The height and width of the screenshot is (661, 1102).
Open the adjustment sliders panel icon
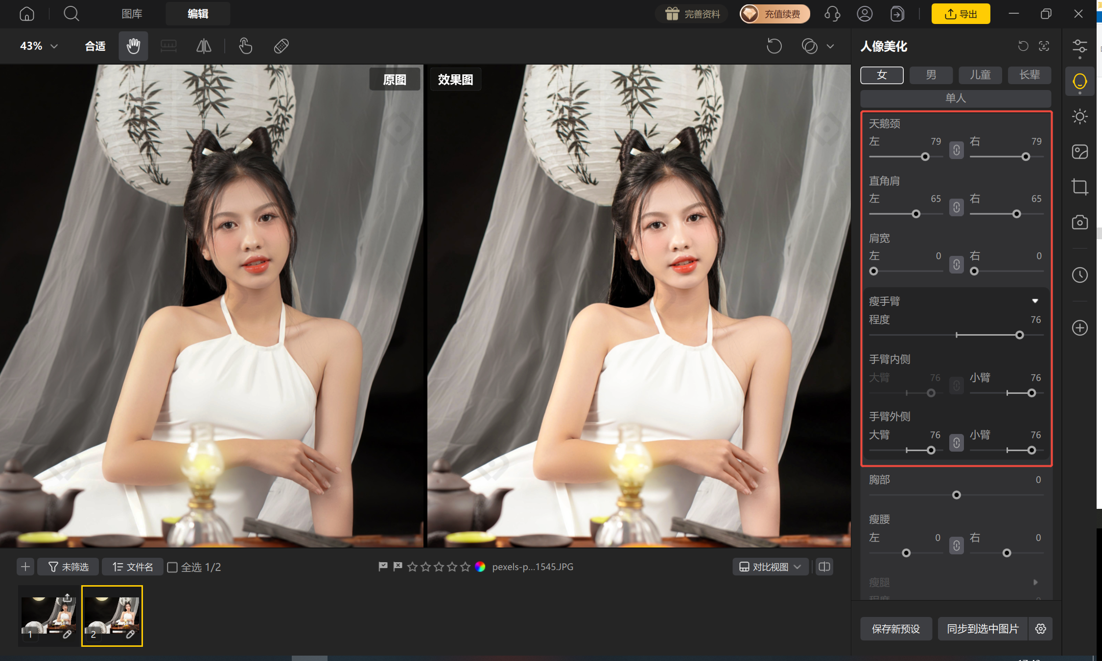1079,46
